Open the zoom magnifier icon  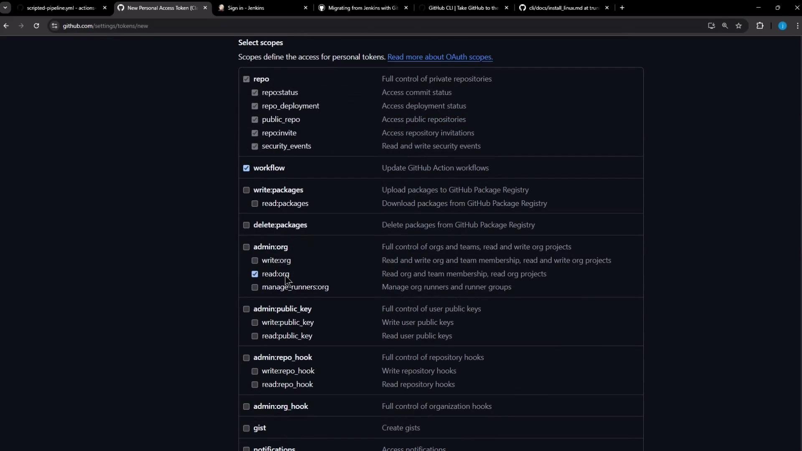tap(725, 26)
